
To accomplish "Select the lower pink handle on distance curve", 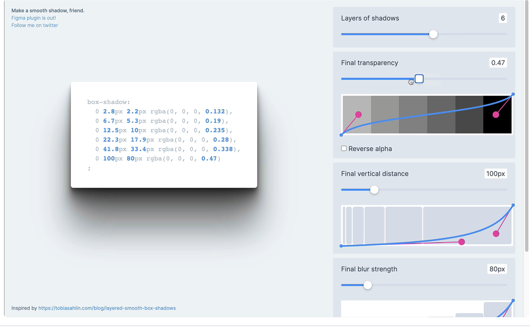I will [462, 242].
